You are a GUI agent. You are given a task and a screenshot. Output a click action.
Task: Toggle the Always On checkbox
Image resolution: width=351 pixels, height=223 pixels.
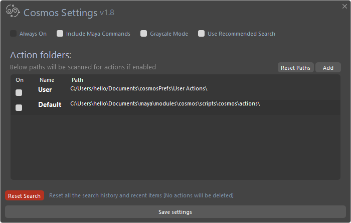click(13, 34)
